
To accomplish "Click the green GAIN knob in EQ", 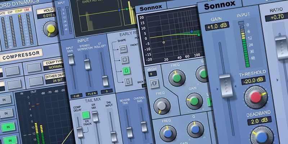I will tap(194, 101).
